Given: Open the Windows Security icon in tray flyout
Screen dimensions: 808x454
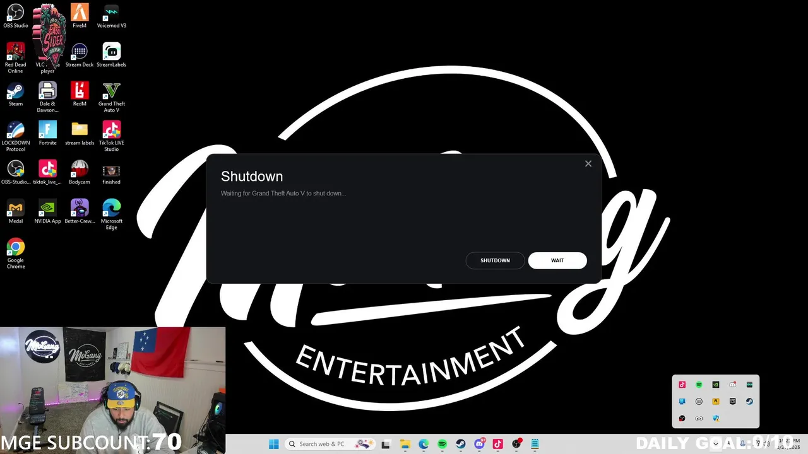Looking at the screenshot, I should (716, 418).
